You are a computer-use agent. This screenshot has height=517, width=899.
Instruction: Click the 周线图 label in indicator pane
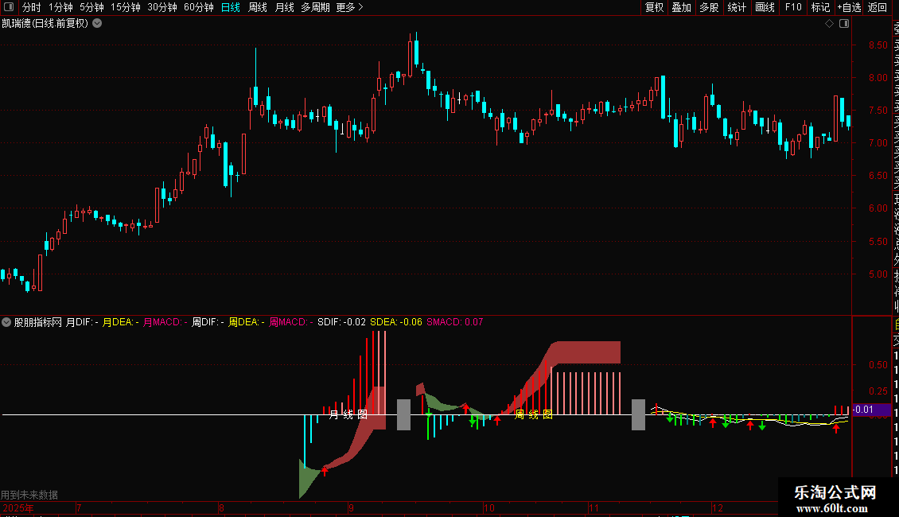tap(534, 414)
